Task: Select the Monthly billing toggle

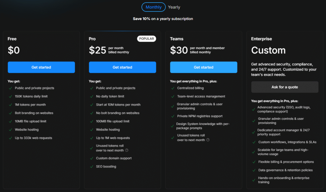Action: coord(153,7)
